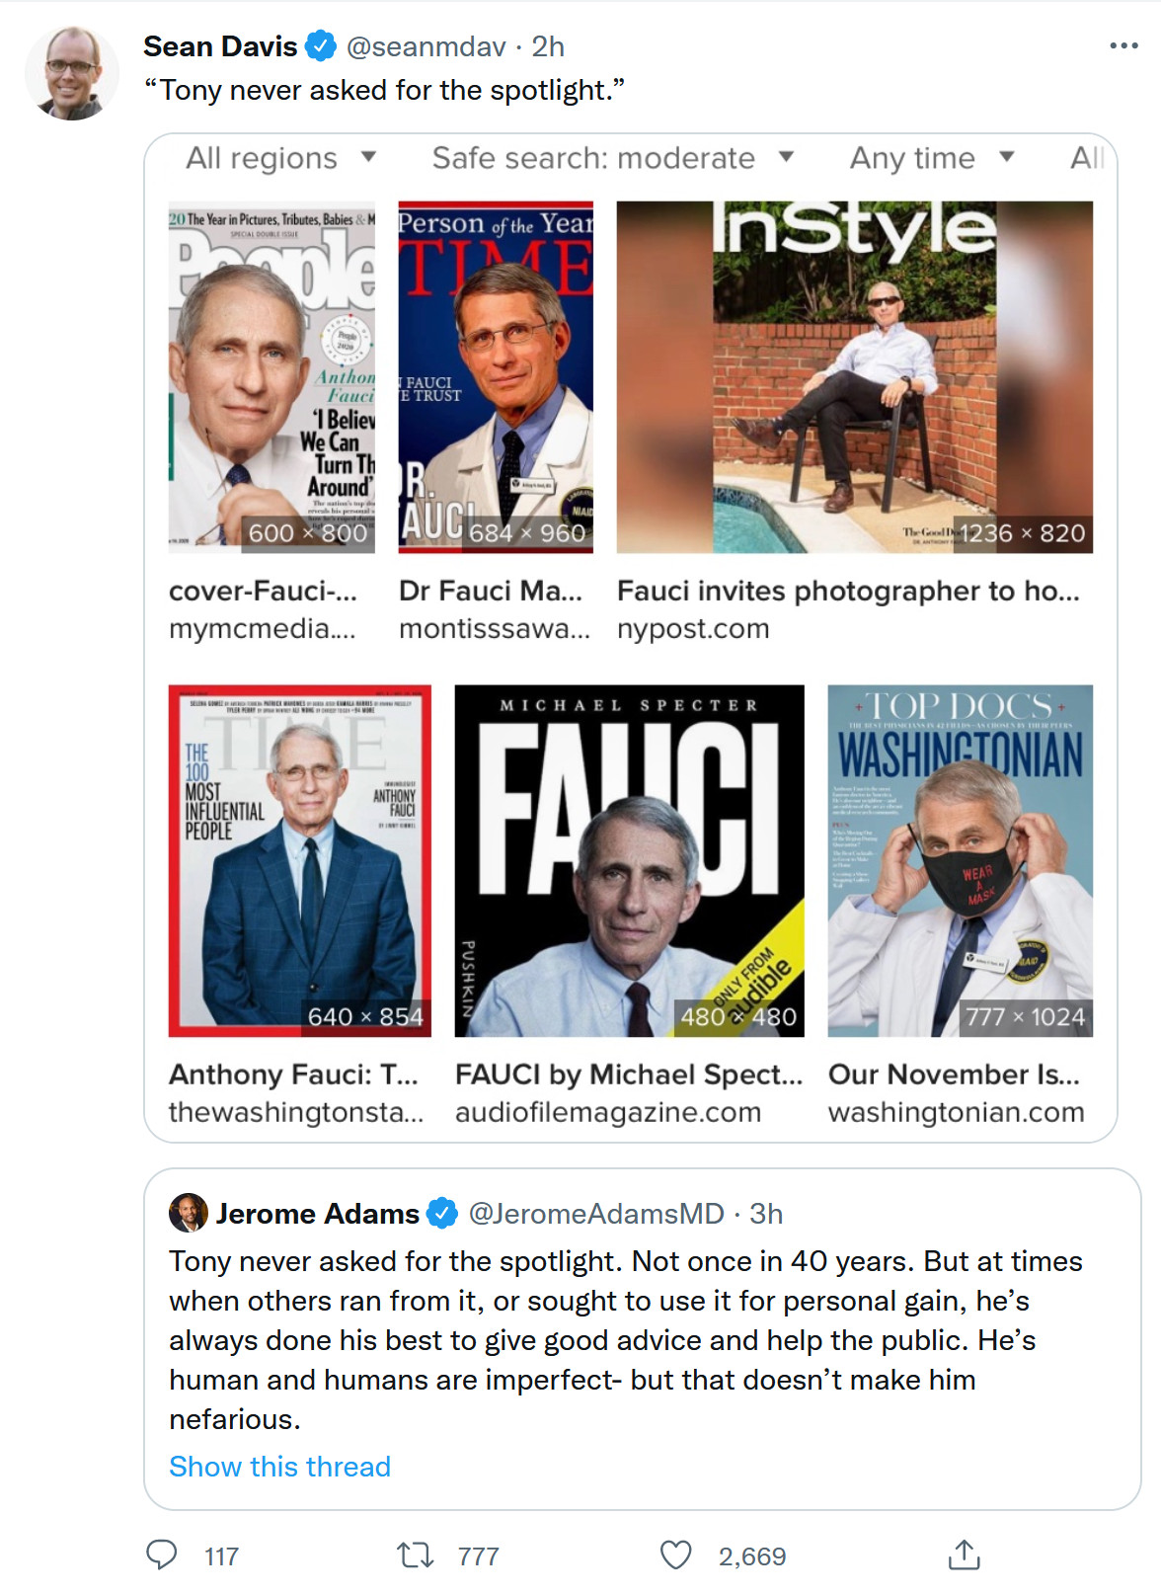Click the reply speech bubble icon
Screen dimensions: 1161x1594
[x=162, y=1555]
